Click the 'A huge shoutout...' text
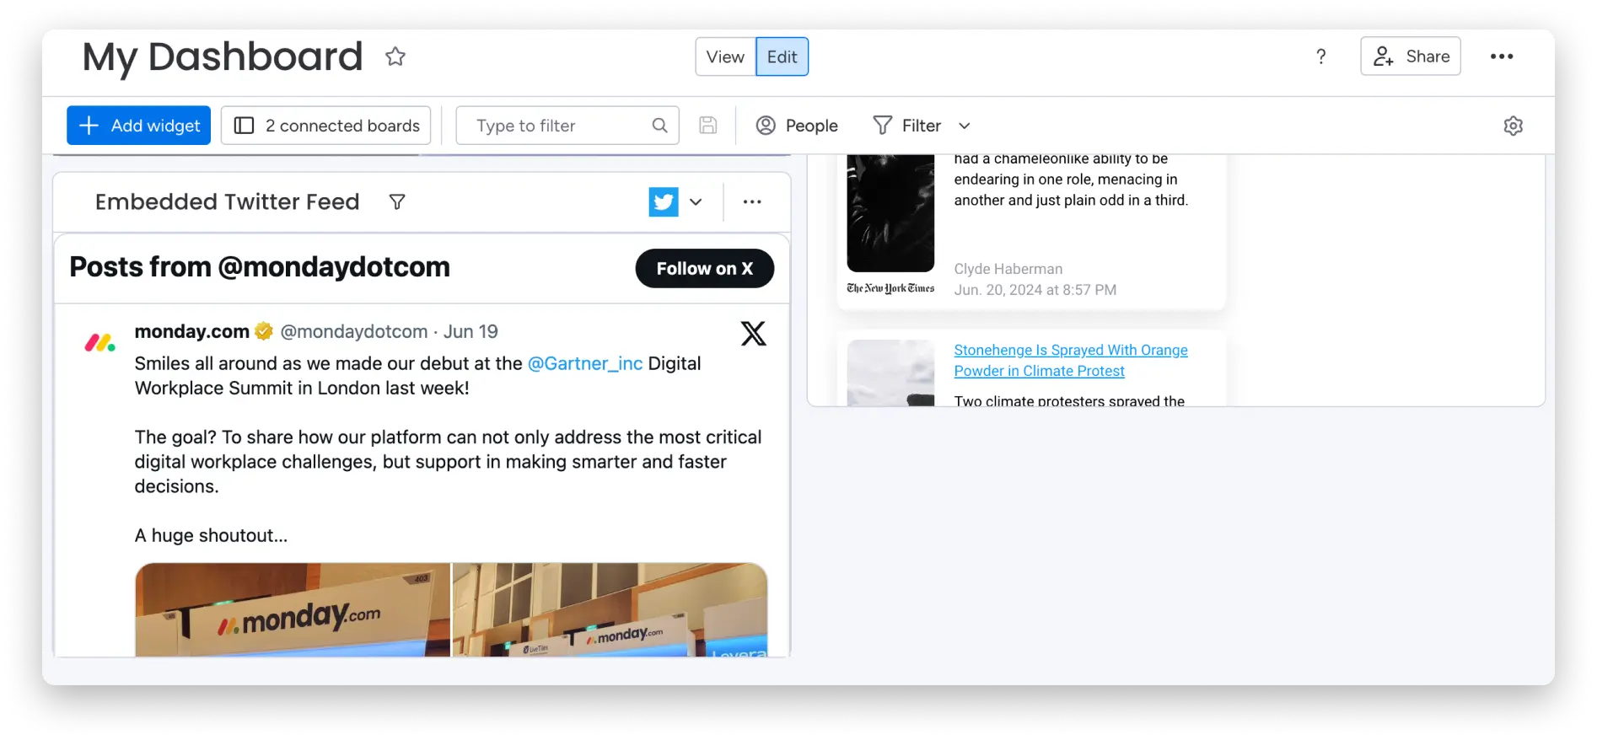The height and width of the screenshot is (740, 1597). [x=212, y=536]
